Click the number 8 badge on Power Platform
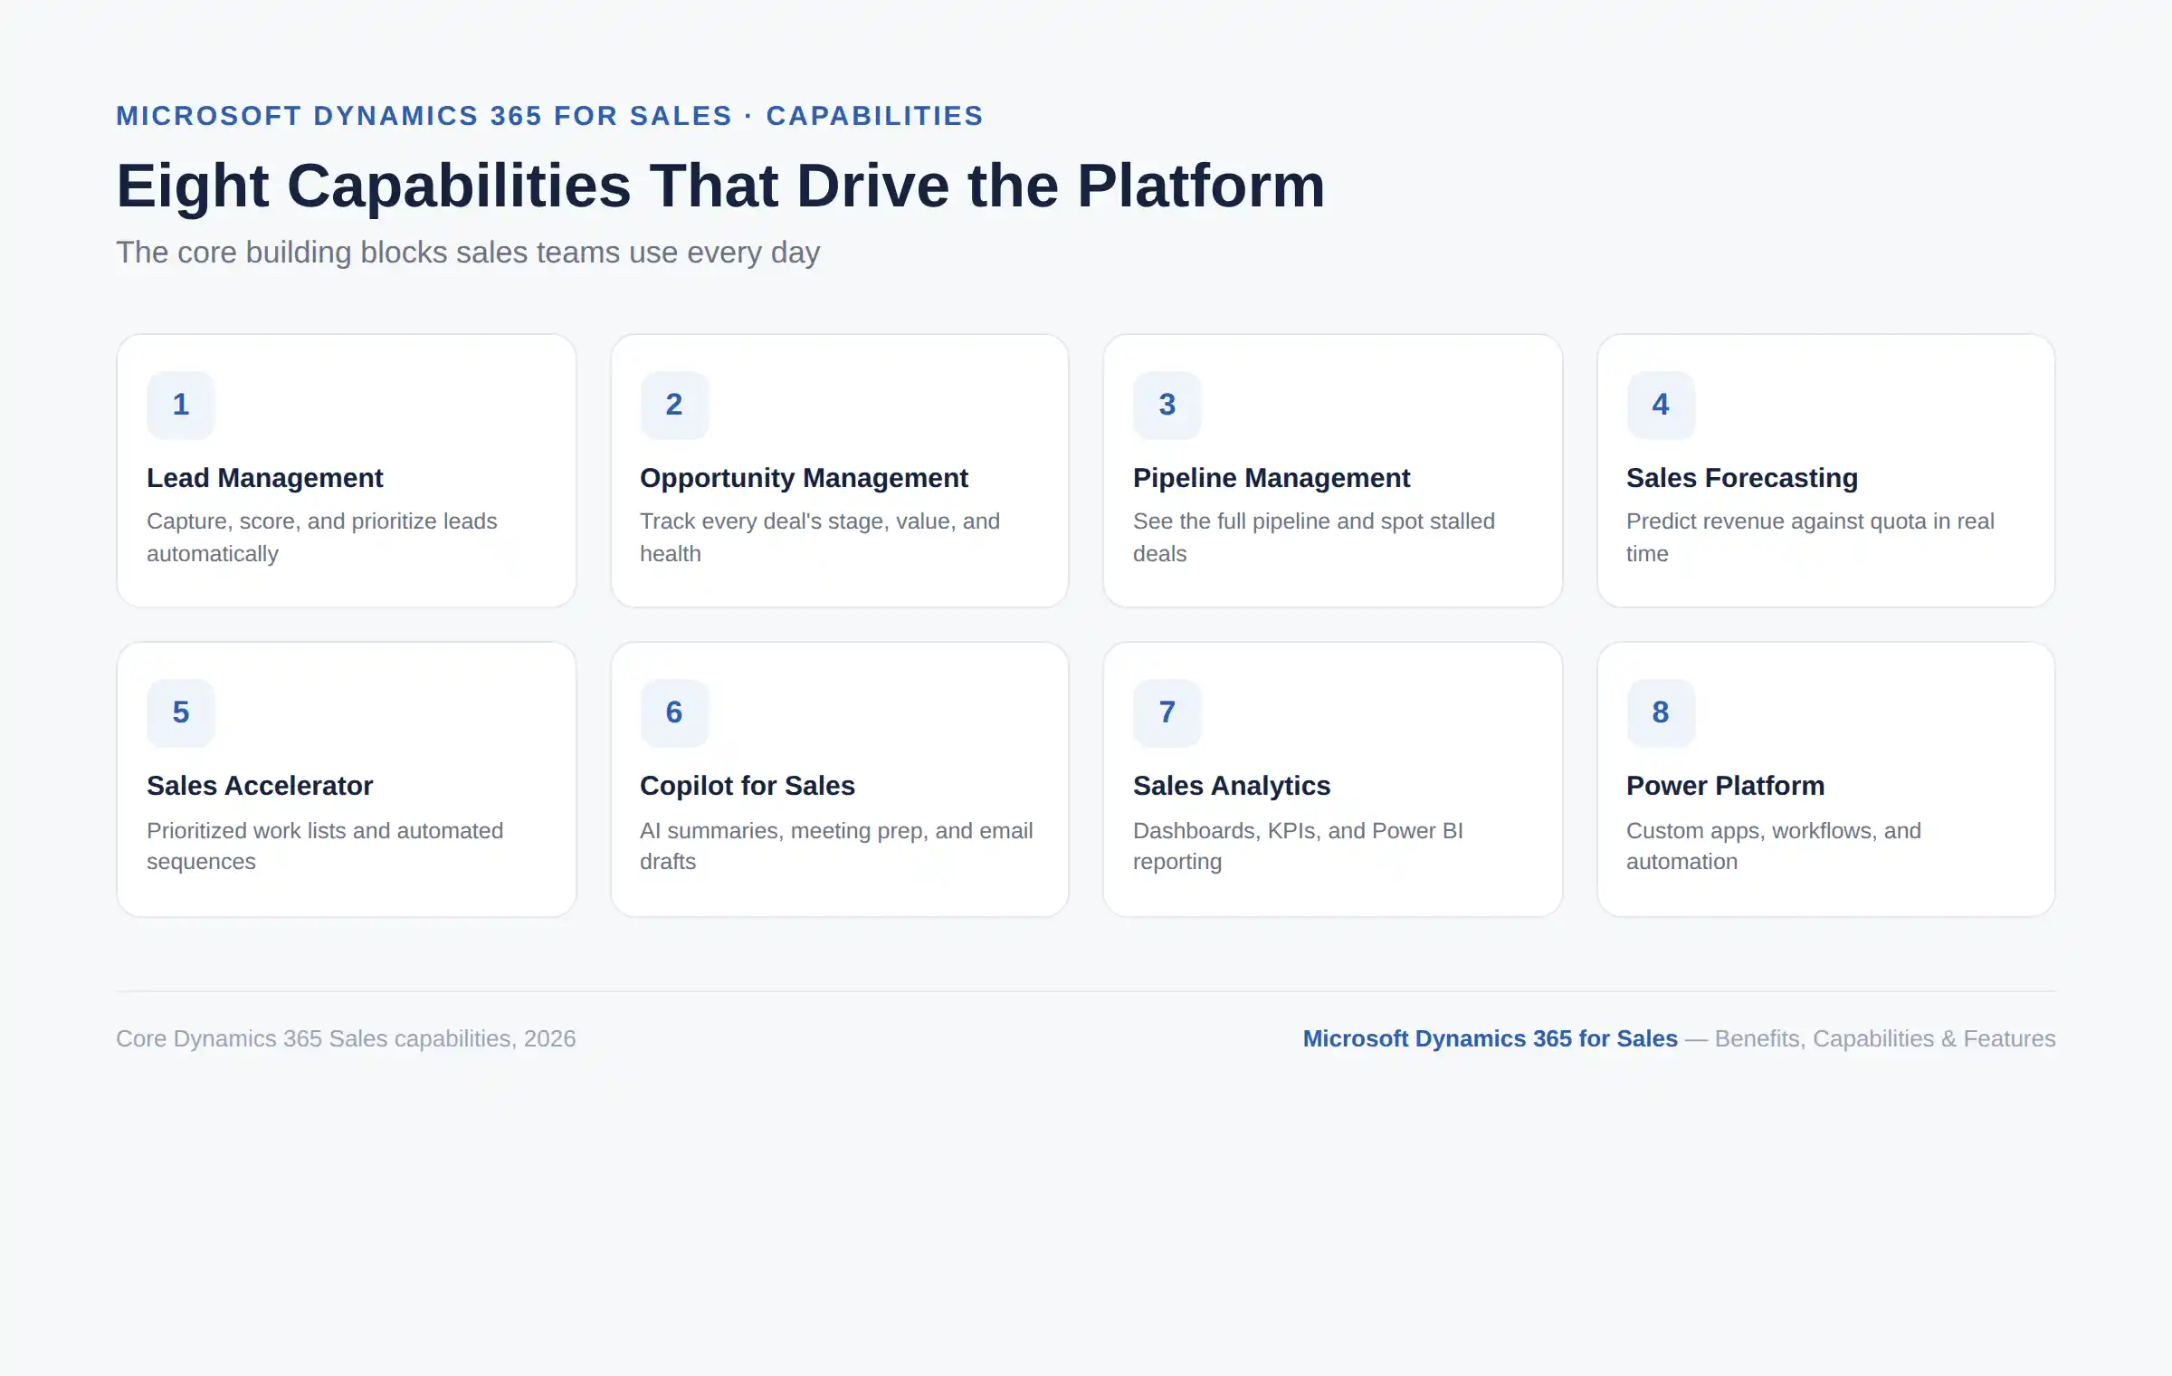Screen dimensions: 2172x1376 click(x=1661, y=712)
